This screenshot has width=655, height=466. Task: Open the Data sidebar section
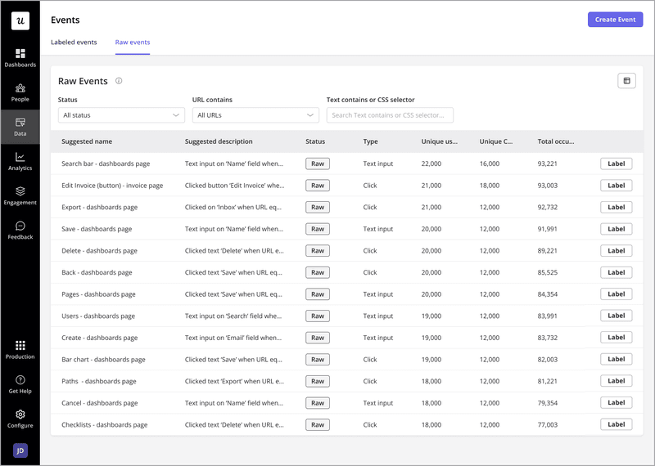point(20,127)
